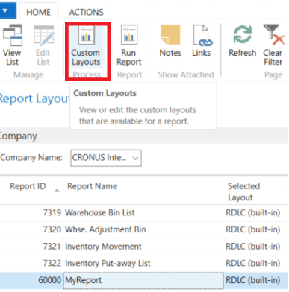
Task: Clear Filter on the page
Action: coord(273,45)
